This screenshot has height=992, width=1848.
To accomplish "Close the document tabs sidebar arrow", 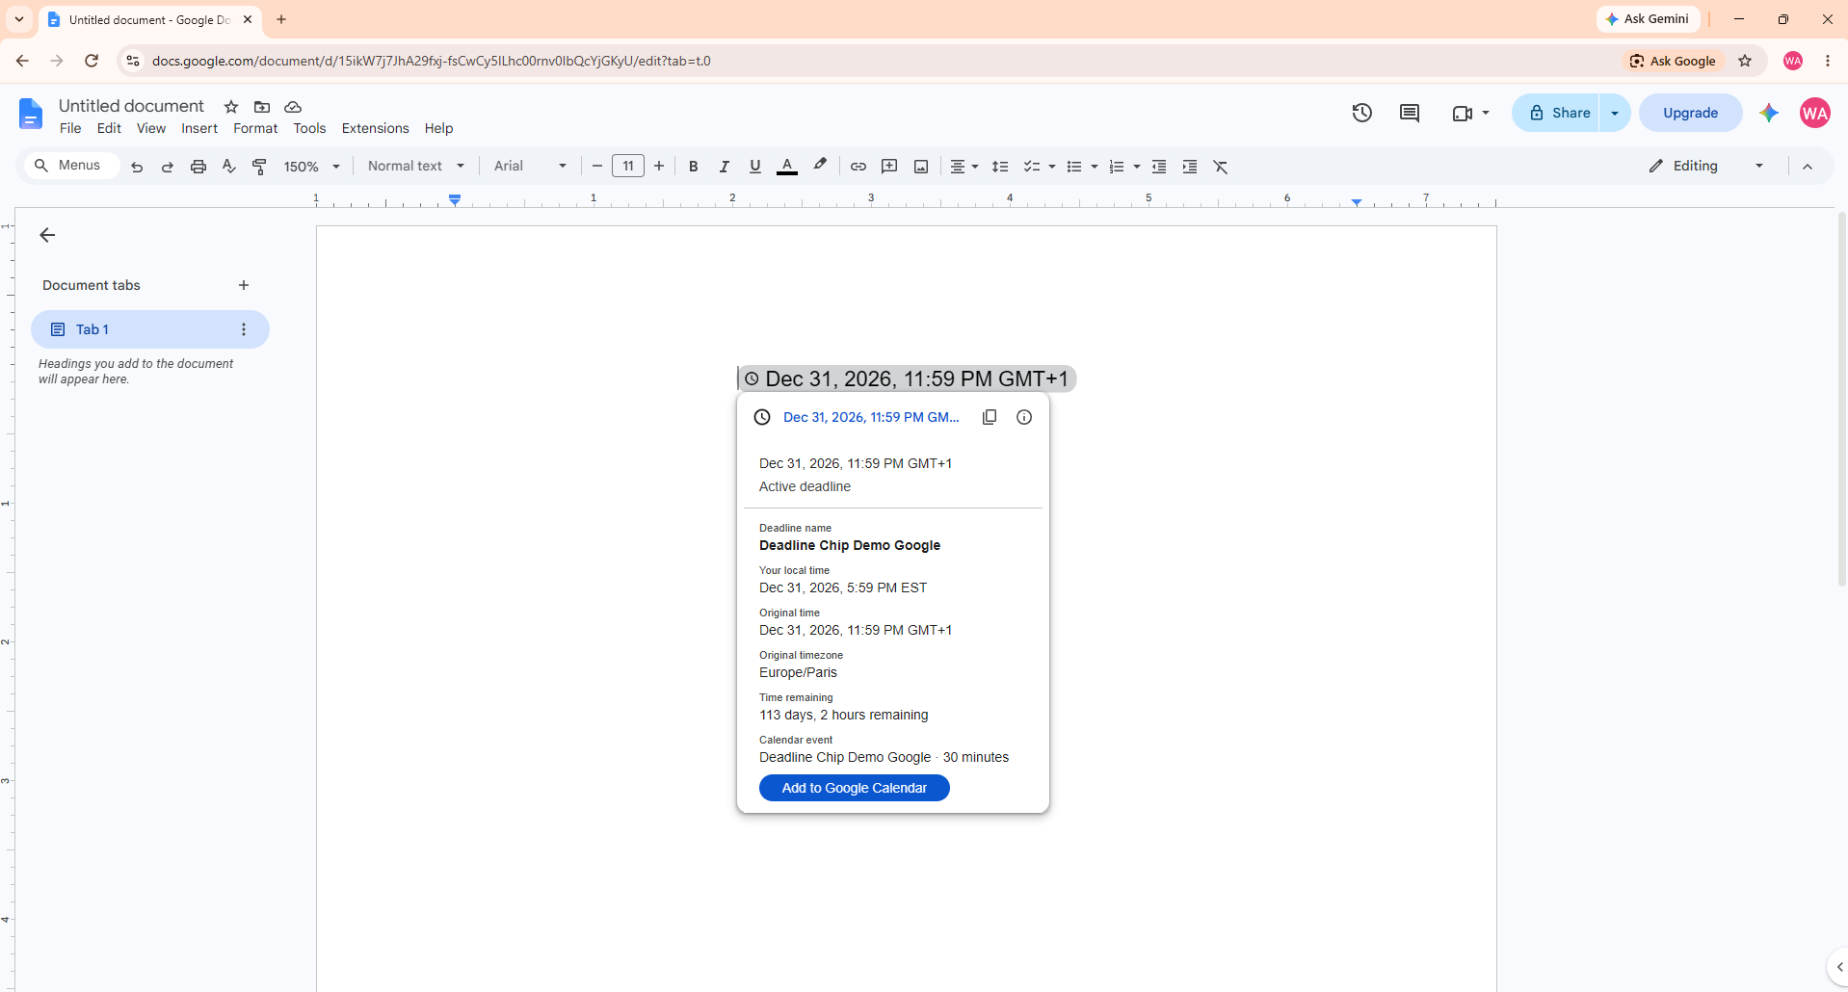I will pos(47,235).
